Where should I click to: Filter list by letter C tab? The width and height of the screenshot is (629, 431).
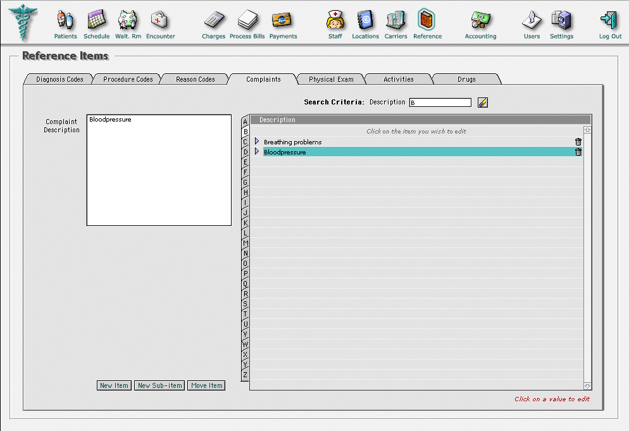pos(245,142)
